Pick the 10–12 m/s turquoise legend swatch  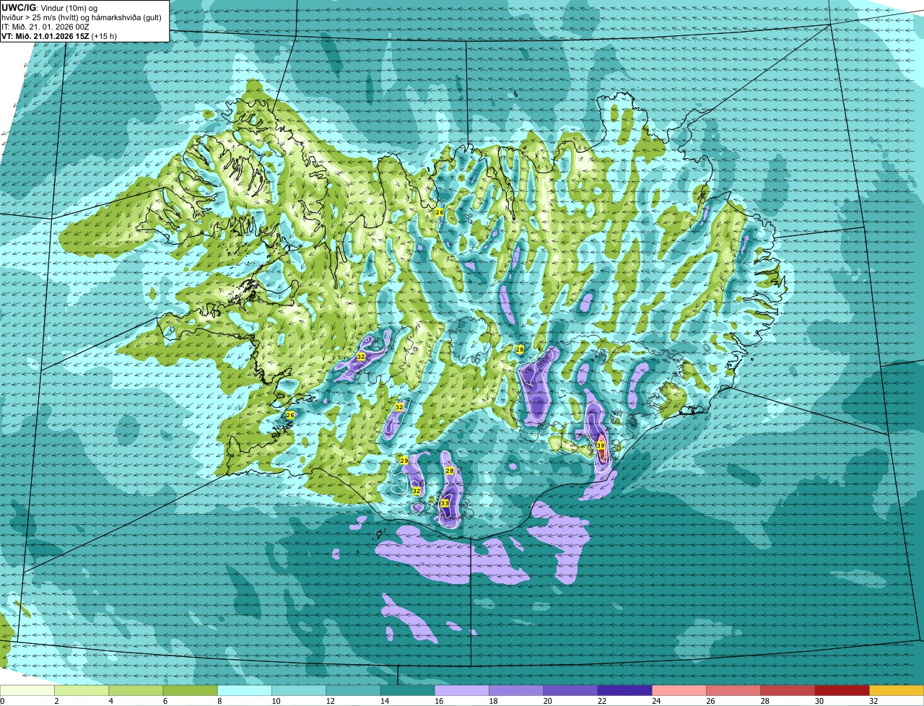tap(299, 691)
